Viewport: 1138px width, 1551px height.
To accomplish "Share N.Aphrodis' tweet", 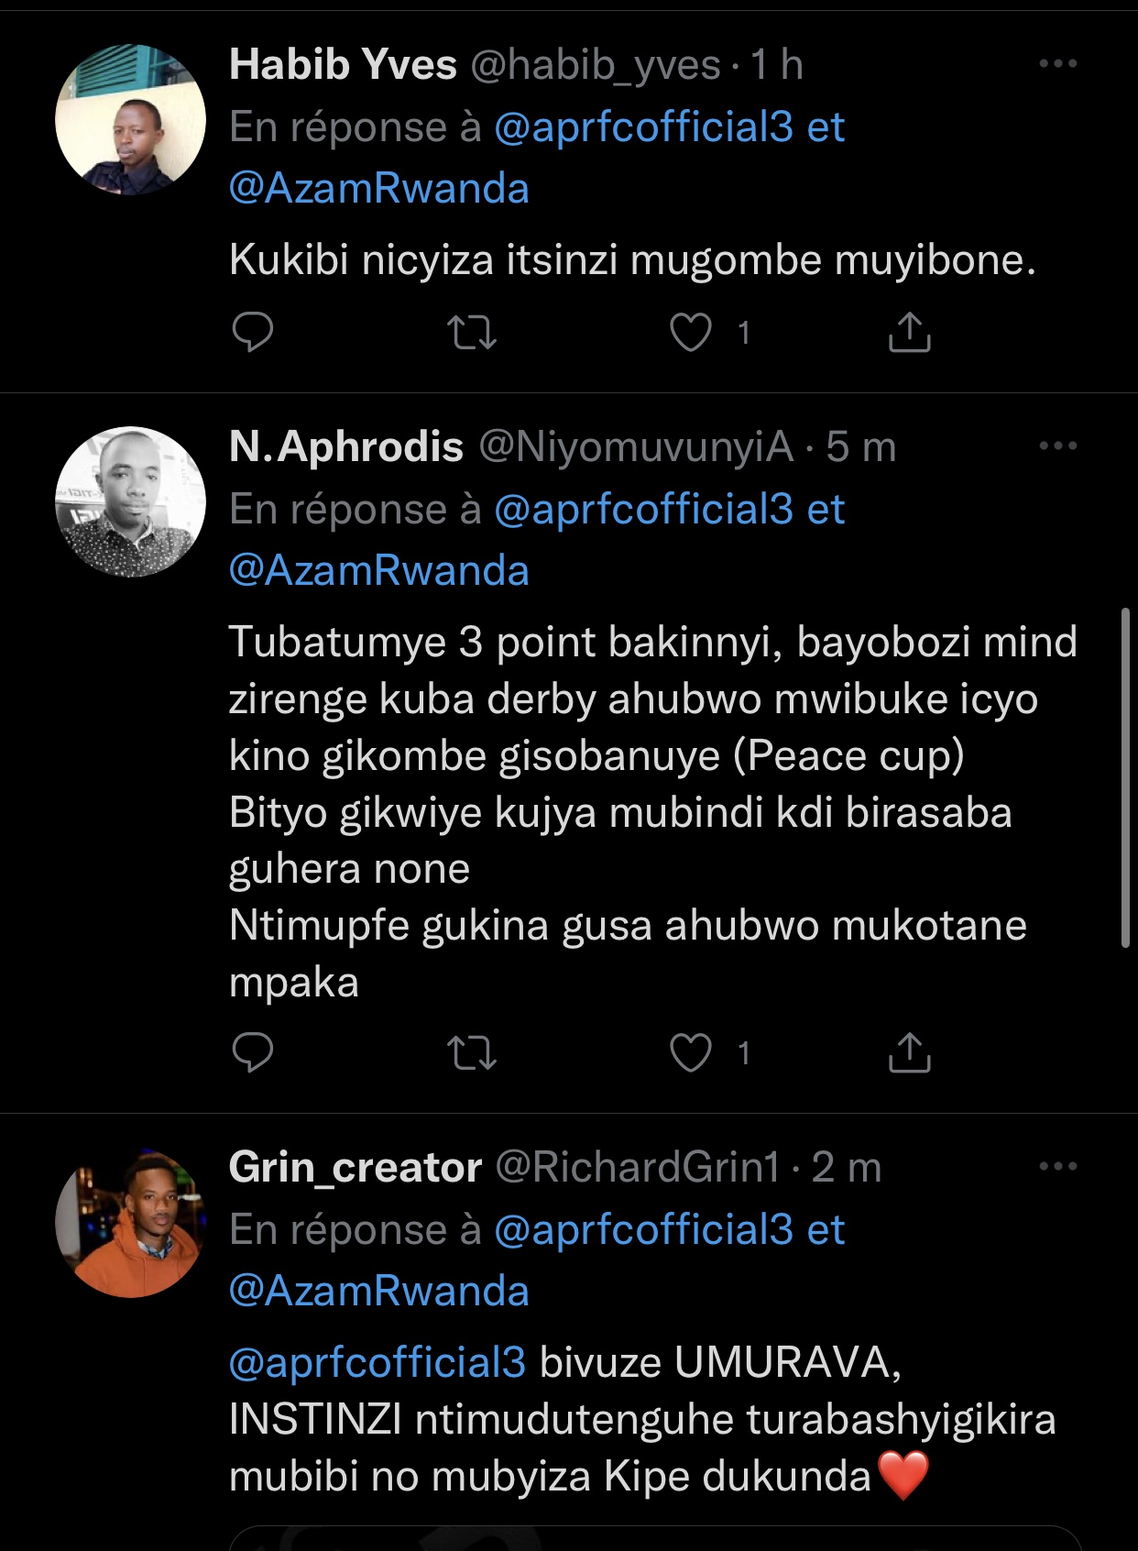I will (x=909, y=1052).
